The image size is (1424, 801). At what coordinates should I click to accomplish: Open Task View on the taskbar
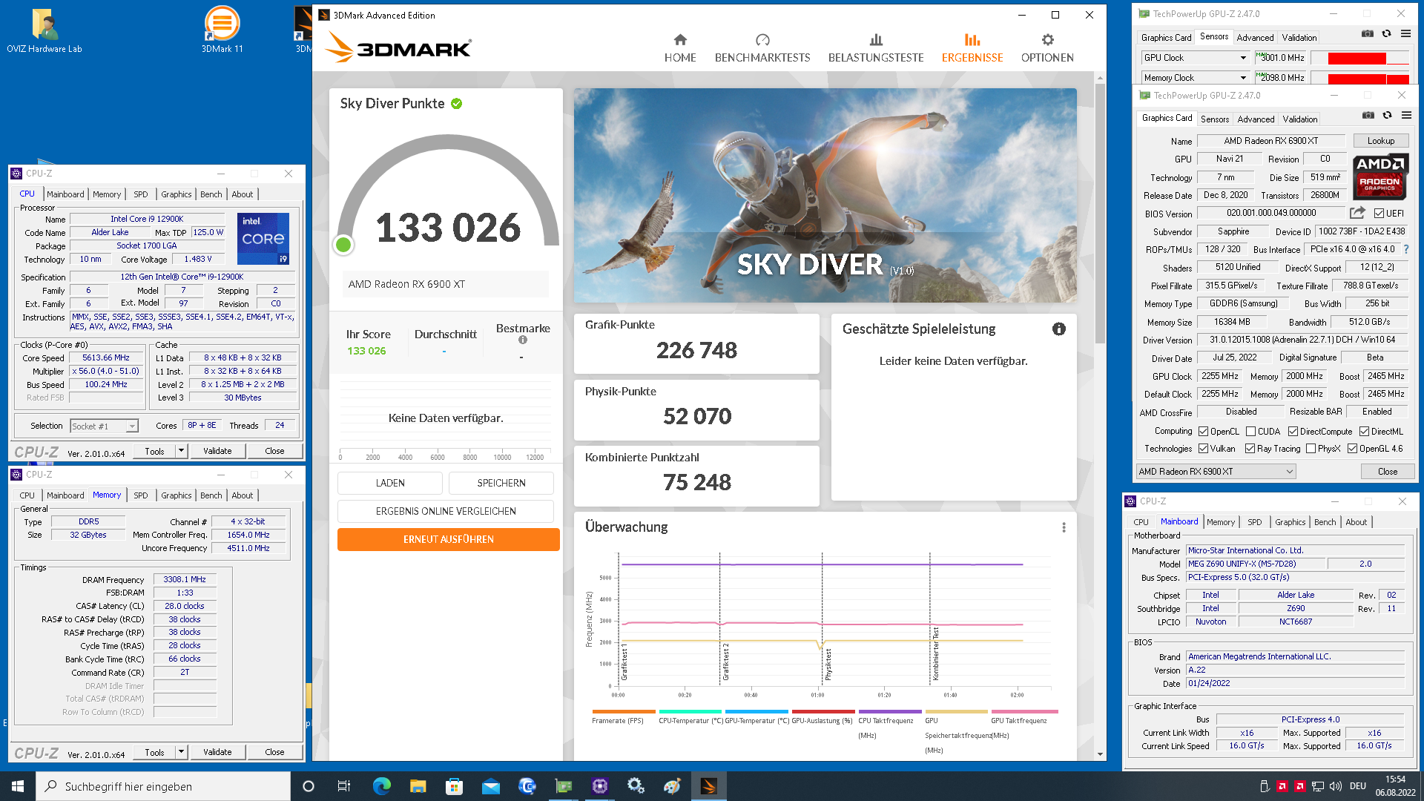coord(343,786)
